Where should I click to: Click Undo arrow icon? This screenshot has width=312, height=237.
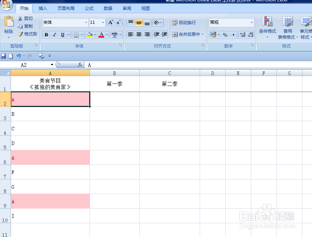tap(19, 56)
